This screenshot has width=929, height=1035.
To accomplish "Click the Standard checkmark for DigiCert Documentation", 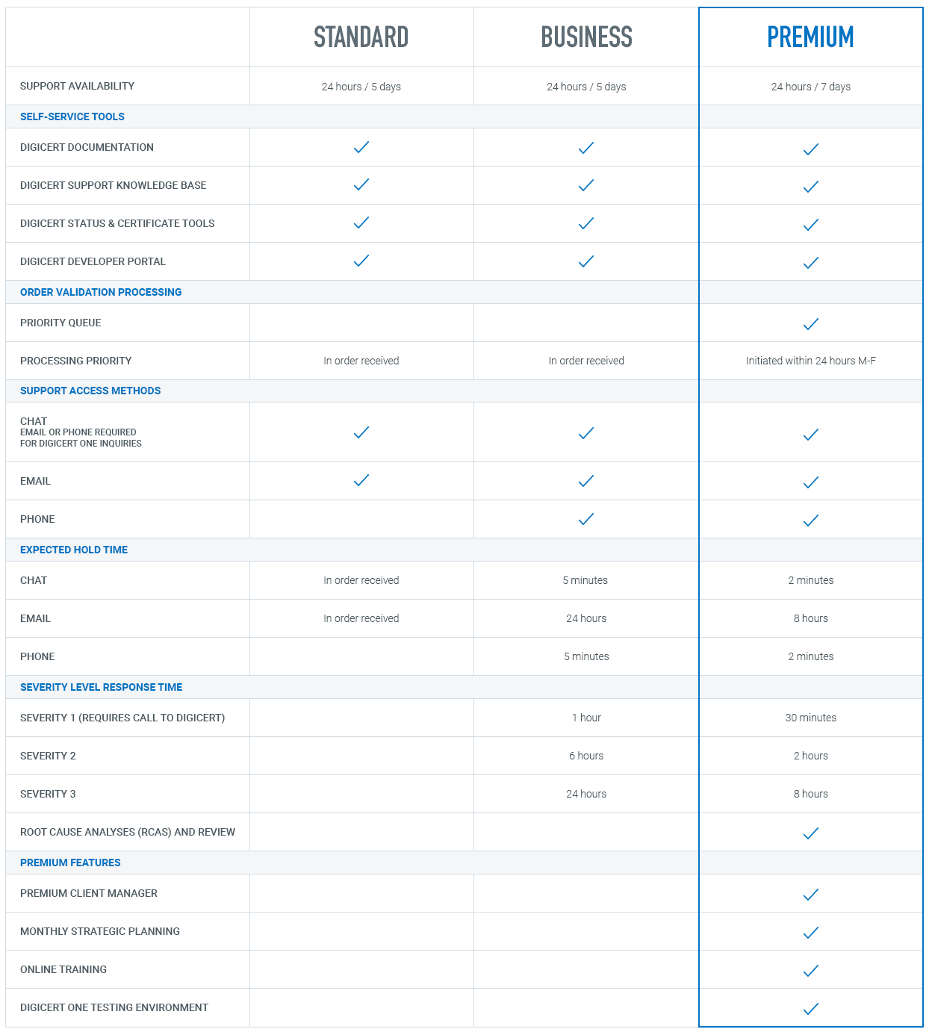I will [361, 147].
